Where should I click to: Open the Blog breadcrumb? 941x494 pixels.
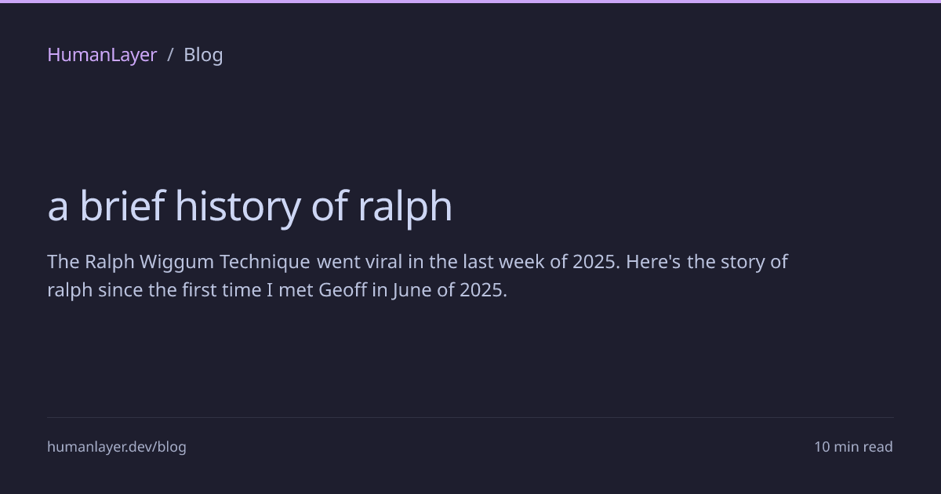click(x=203, y=55)
